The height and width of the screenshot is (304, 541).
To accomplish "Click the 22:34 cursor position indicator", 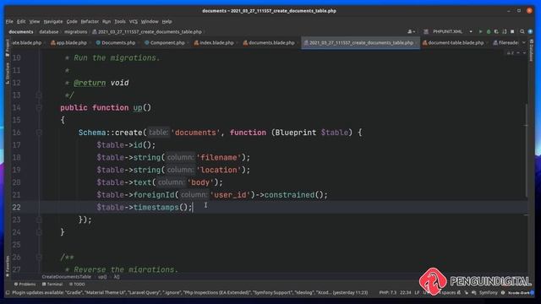I will tap(406, 293).
